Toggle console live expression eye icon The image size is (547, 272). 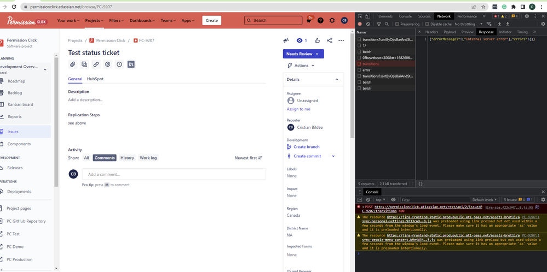click(393, 200)
